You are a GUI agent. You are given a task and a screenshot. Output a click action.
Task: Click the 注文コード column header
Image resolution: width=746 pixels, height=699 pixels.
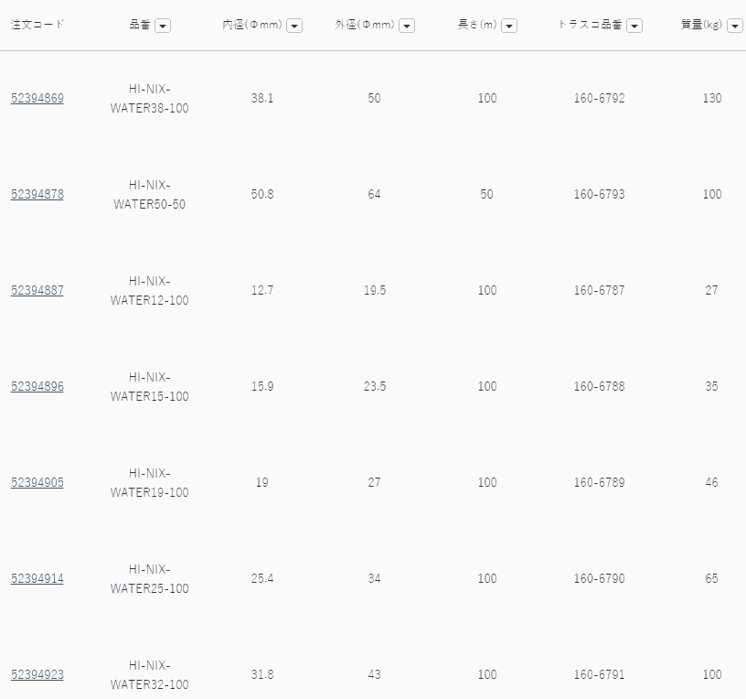pyautogui.click(x=37, y=25)
